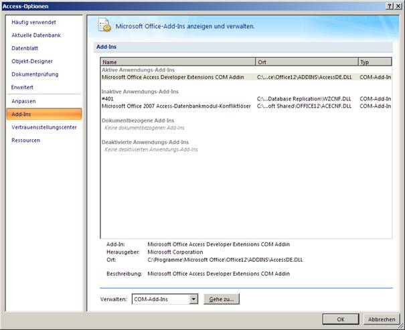Open the Häufig verwendet options page
The width and height of the screenshot is (405, 330).
(x=33, y=22)
